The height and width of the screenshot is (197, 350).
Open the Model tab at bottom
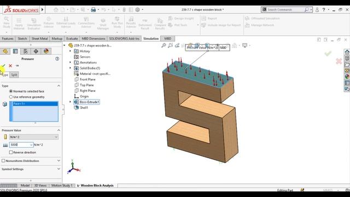coord(25,186)
